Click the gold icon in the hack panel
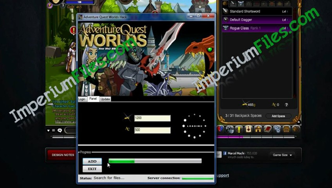 click(x=128, y=118)
